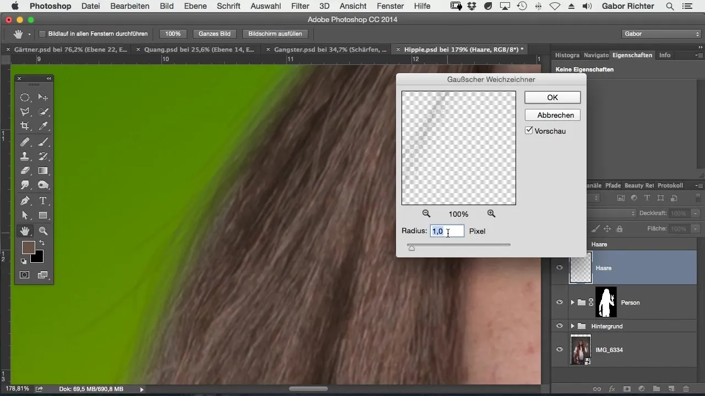Select the Sponge tool
Image resolution: width=705 pixels, height=396 pixels.
[43, 185]
